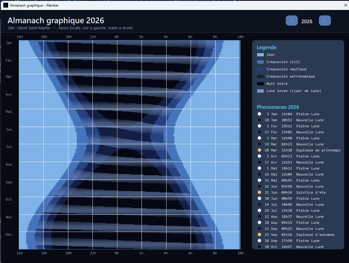Click the full moon icon for 30 Jun
This screenshot has width=349, height=263.
259,198
